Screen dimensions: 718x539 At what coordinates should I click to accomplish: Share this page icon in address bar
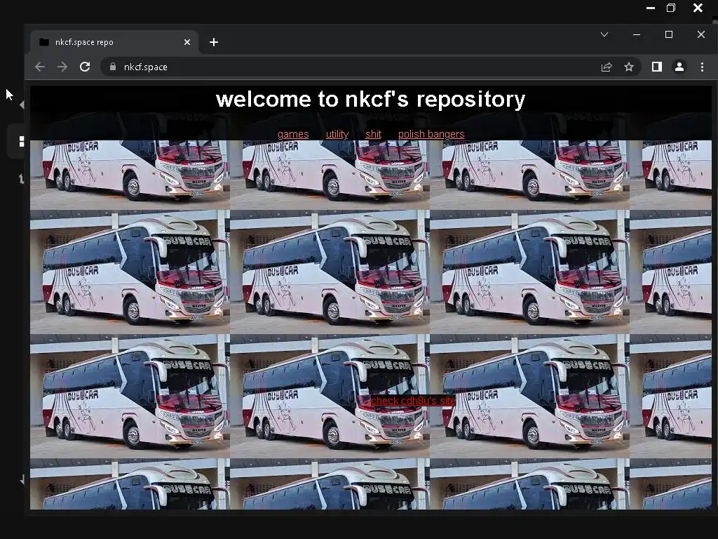click(x=607, y=67)
